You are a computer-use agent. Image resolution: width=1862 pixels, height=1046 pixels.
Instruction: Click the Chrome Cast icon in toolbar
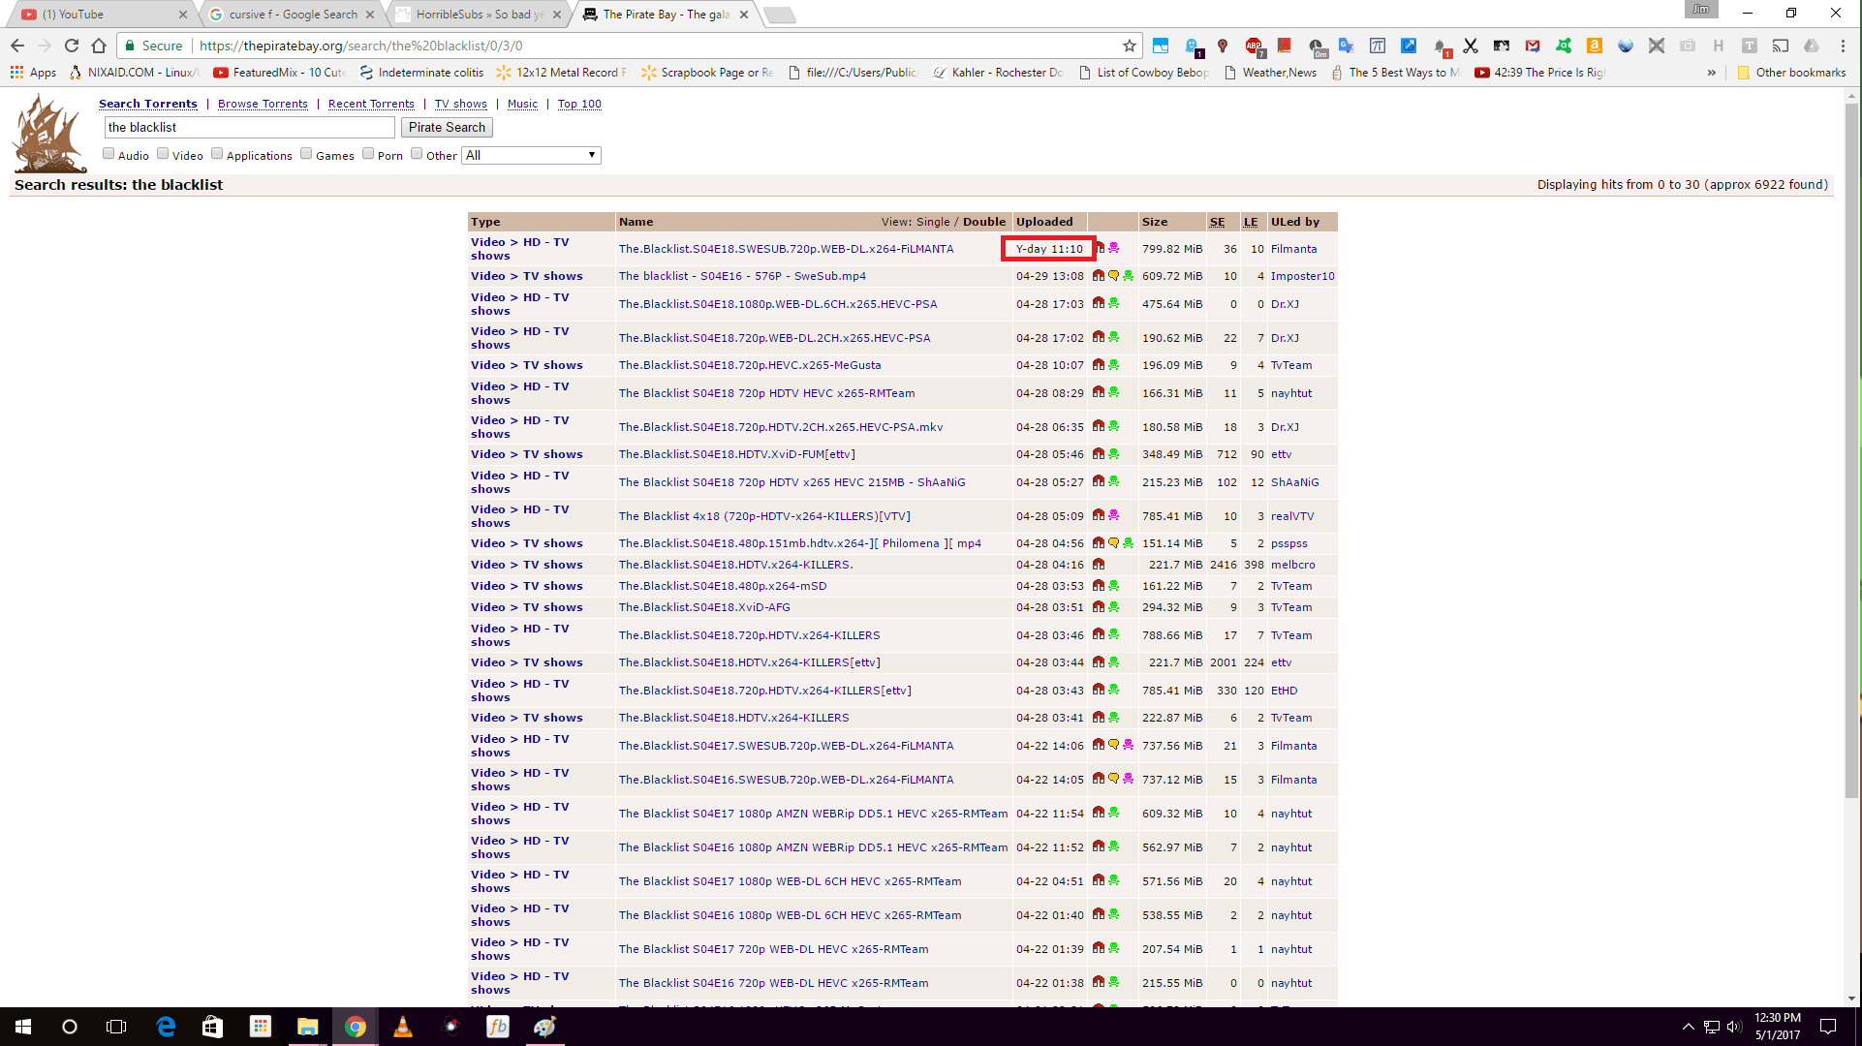pos(1781,46)
